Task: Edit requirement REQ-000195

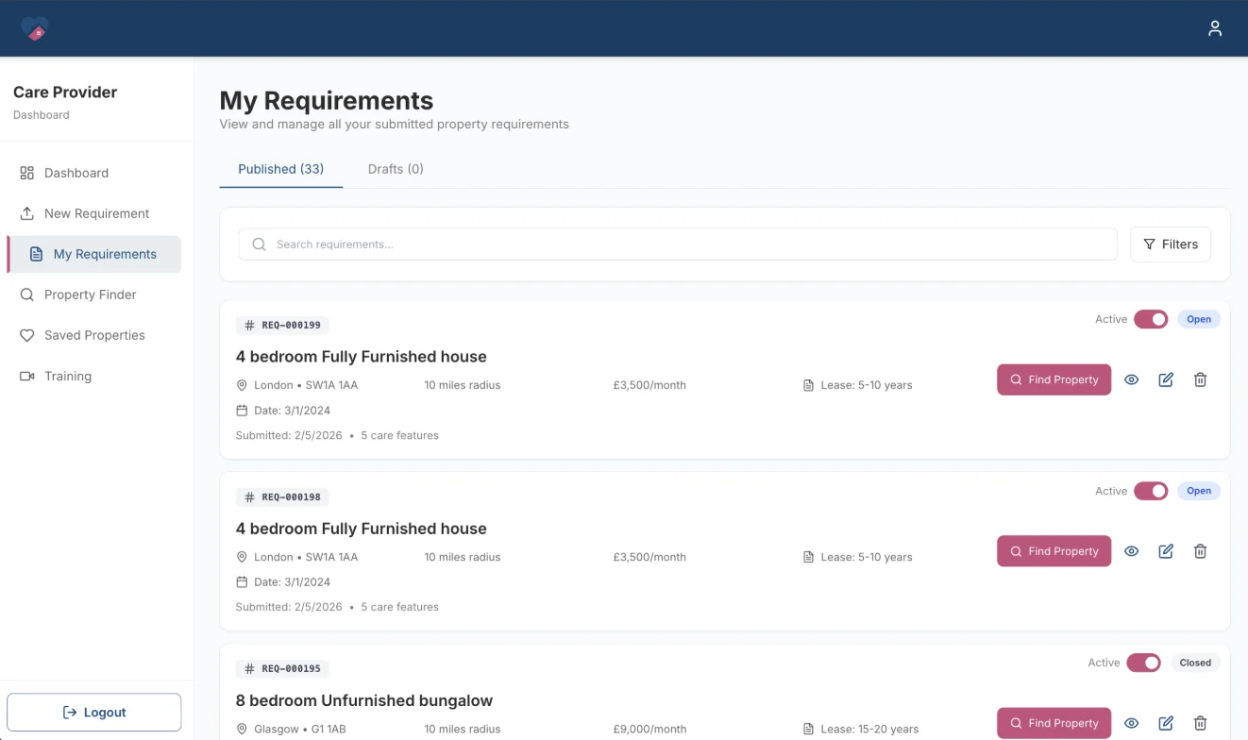Action: [1166, 723]
